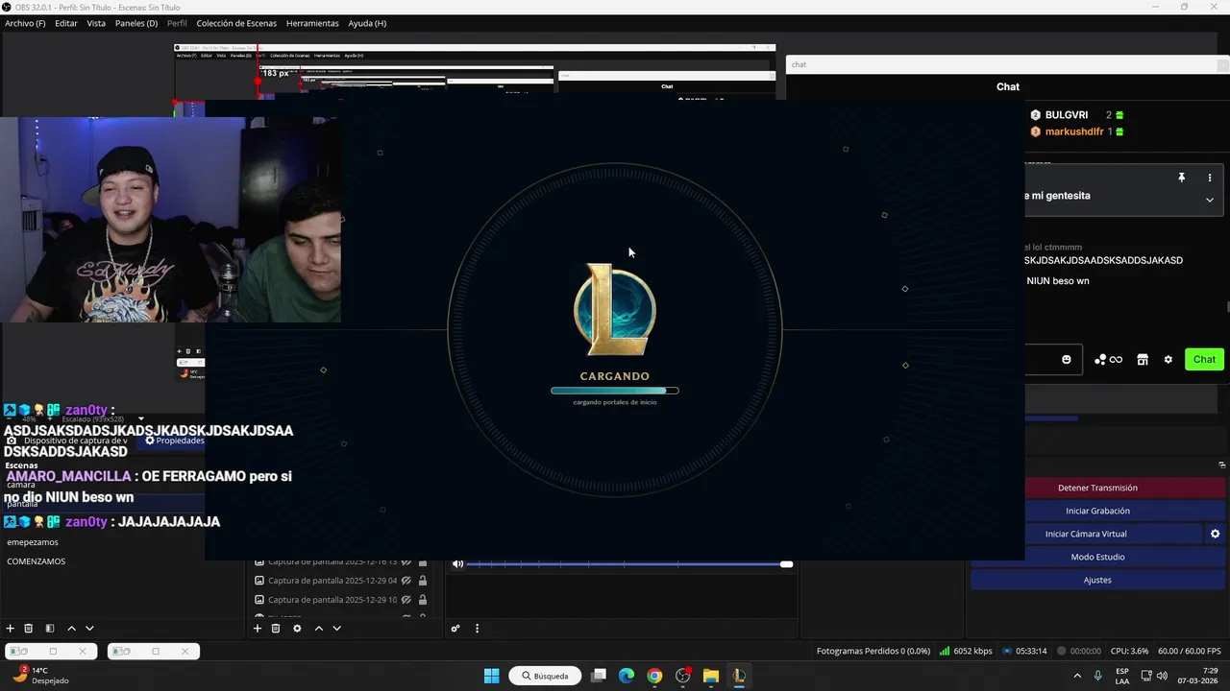Move source up in Fuentes list

(319, 629)
